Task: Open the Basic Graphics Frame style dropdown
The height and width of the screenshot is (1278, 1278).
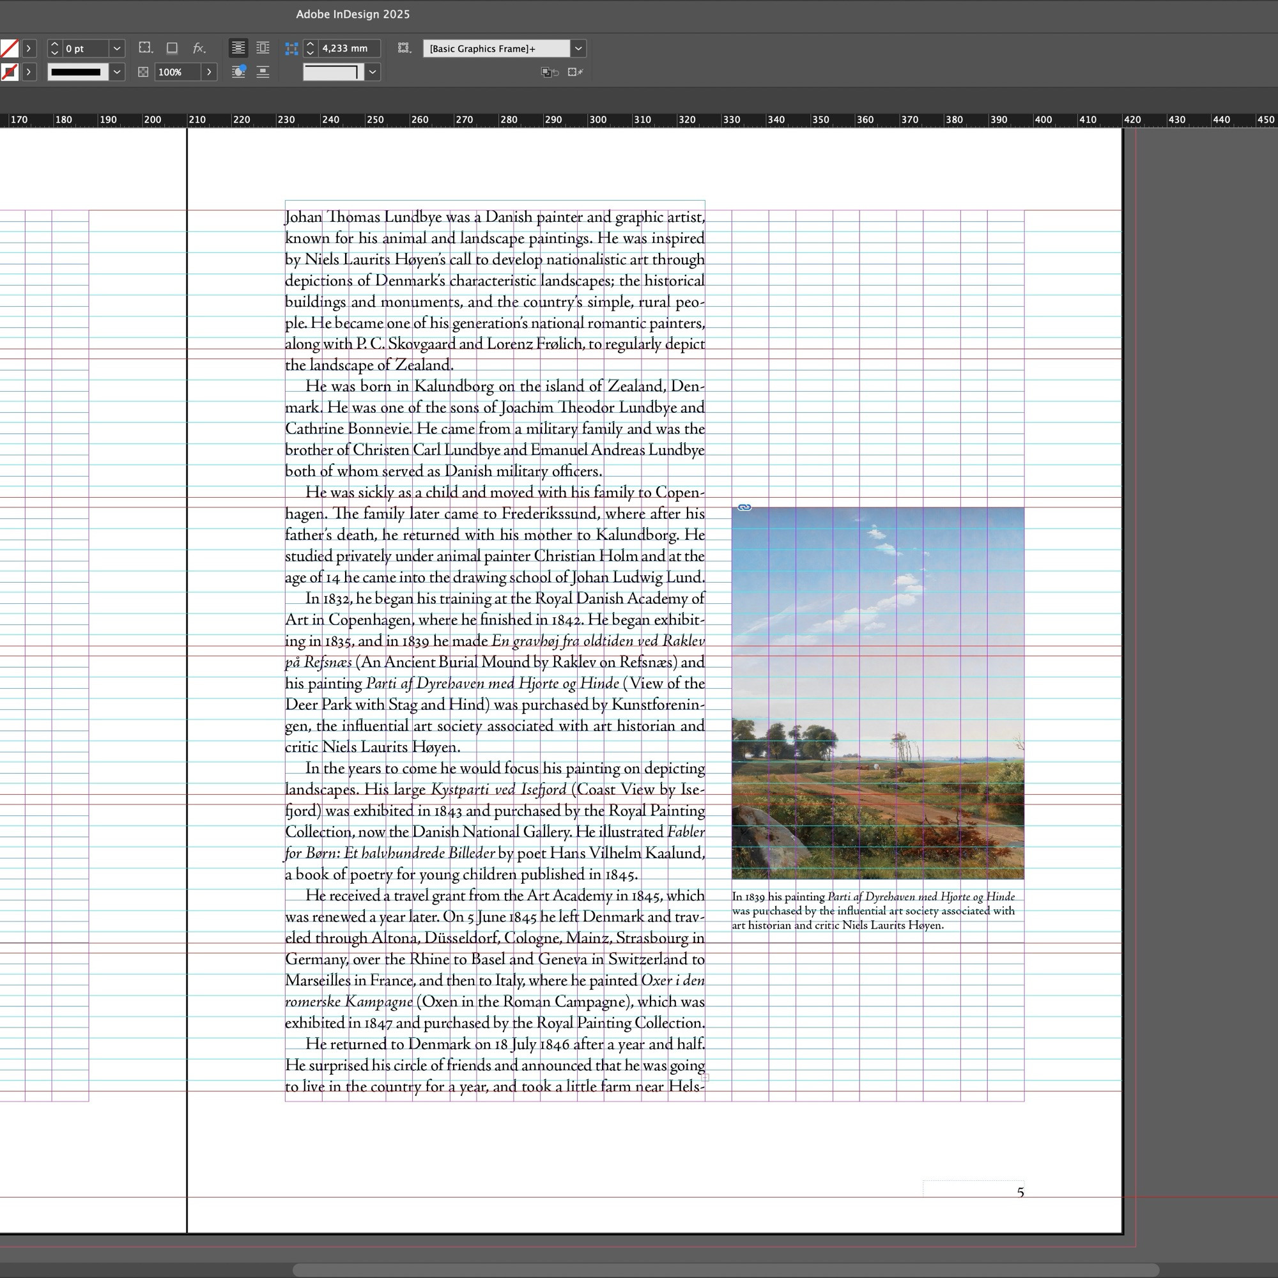Action: 578,49
